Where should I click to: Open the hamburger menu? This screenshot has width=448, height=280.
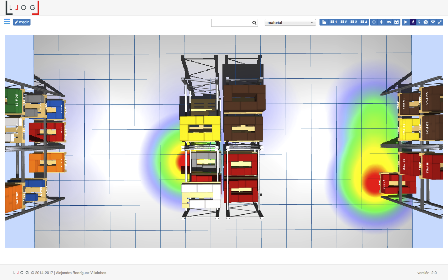click(x=7, y=22)
